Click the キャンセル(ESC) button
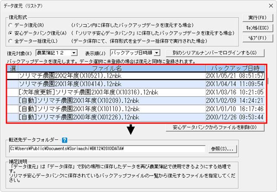 258,28
